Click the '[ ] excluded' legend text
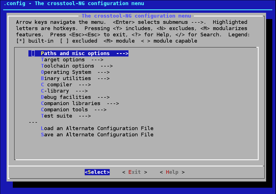Image resolution: width=276 pixels, height=194 pixels. (x=79, y=41)
